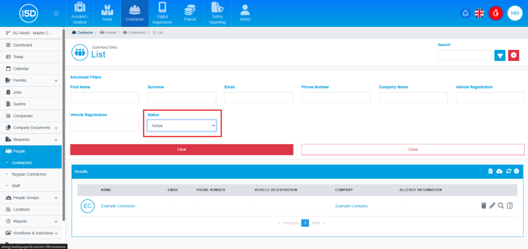
Task: Click Contractors breadcrumb link
Action: coord(134,33)
